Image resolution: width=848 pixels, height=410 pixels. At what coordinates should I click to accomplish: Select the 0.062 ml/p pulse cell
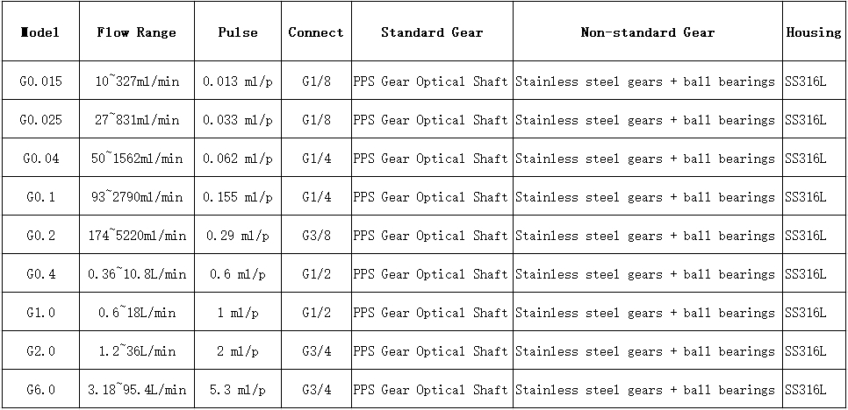[238, 159]
